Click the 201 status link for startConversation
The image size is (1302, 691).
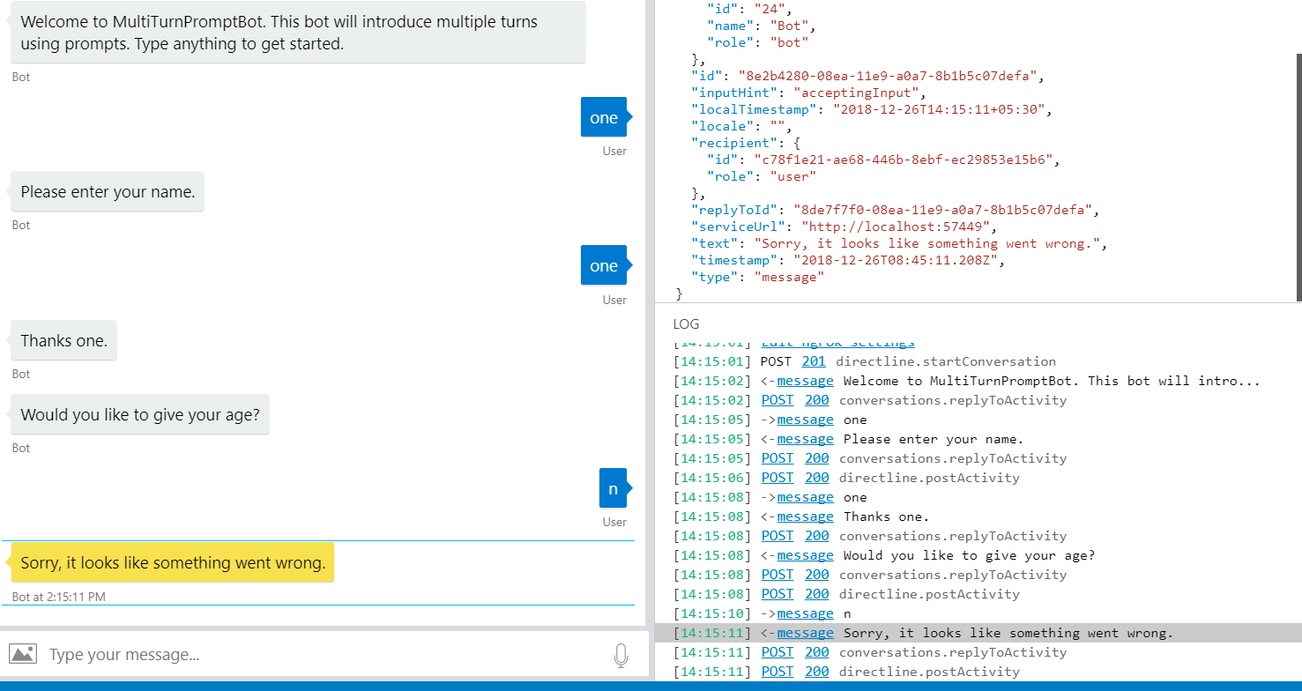point(814,360)
